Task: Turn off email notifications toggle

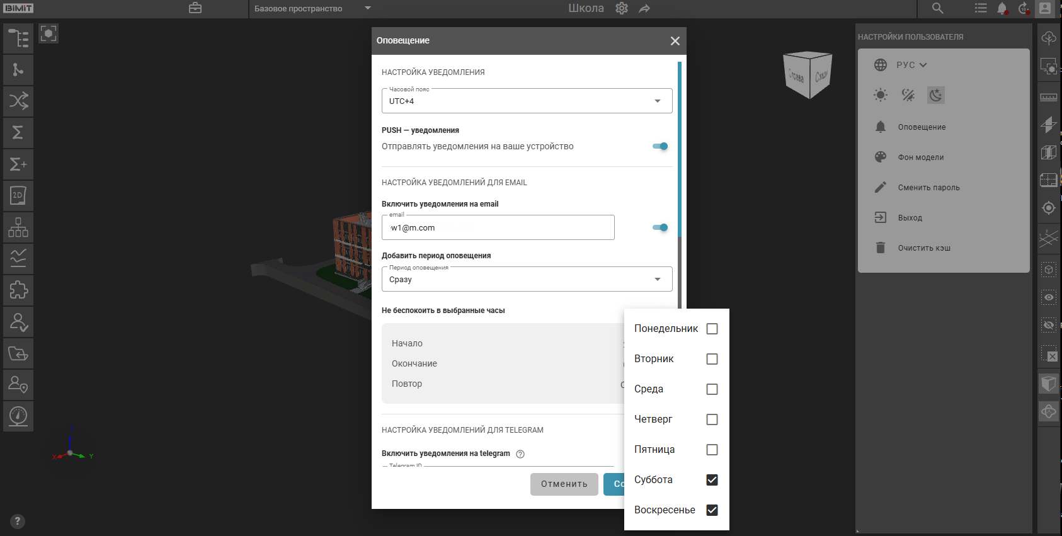Action: 660,227
